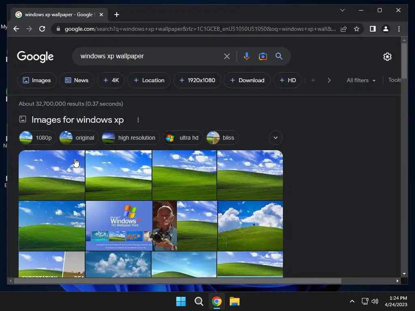Go to Google homepage logo

tap(35, 57)
